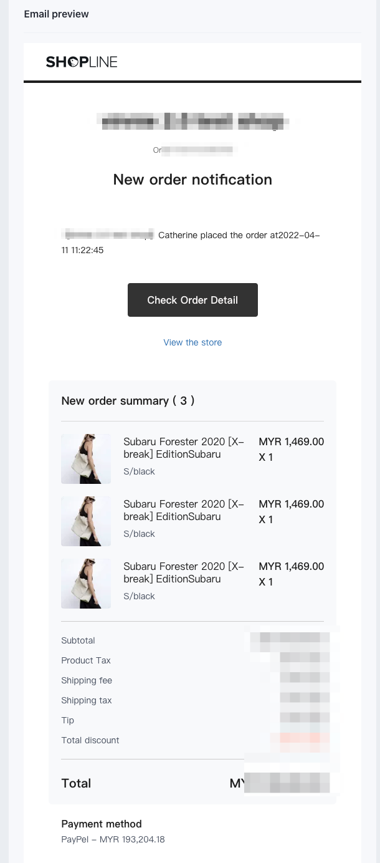Click the SHOPLINE logo

pos(82,62)
